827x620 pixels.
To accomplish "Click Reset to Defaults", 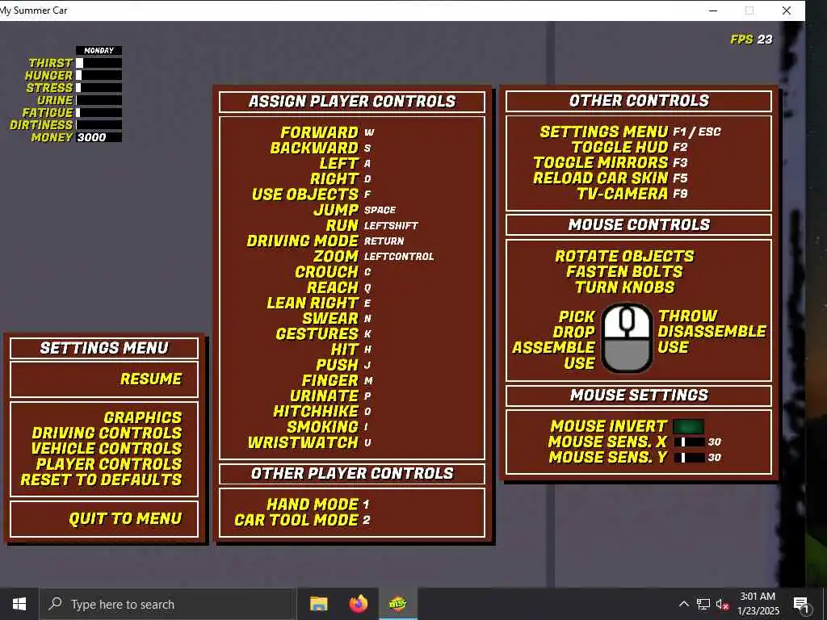I will point(101,480).
